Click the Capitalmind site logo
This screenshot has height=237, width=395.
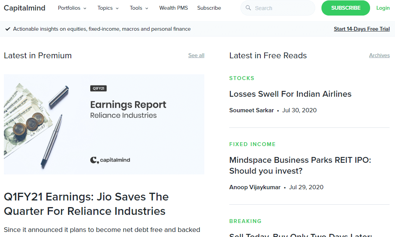(25, 8)
